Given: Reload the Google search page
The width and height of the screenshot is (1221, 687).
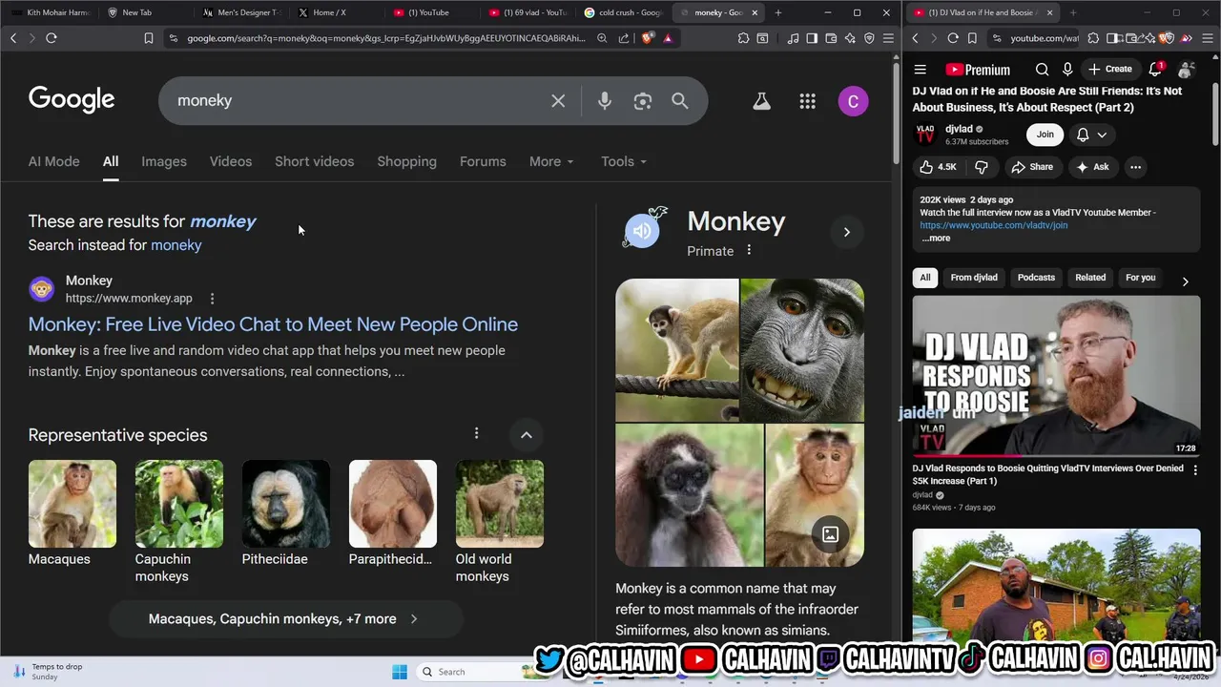Looking at the screenshot, I should click(52, 38).
